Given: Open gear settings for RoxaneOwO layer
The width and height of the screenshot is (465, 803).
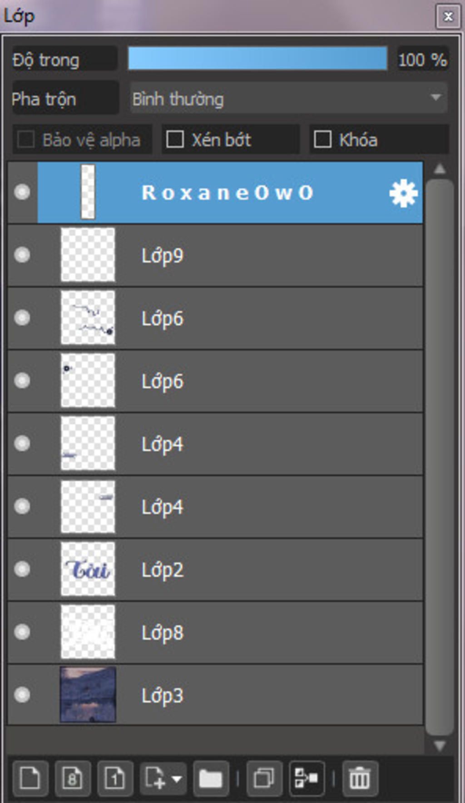Looking at the screenshot, I should tap(403, 193).
